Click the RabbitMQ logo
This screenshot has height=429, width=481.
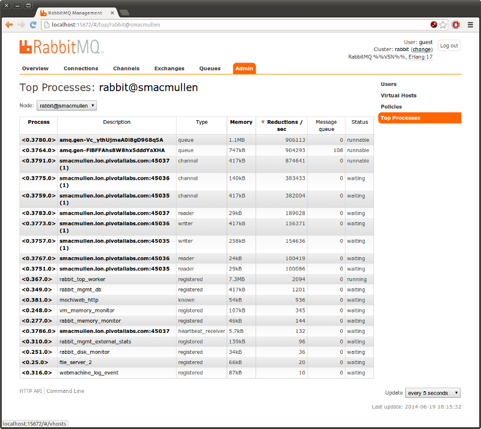click(61, 47)
